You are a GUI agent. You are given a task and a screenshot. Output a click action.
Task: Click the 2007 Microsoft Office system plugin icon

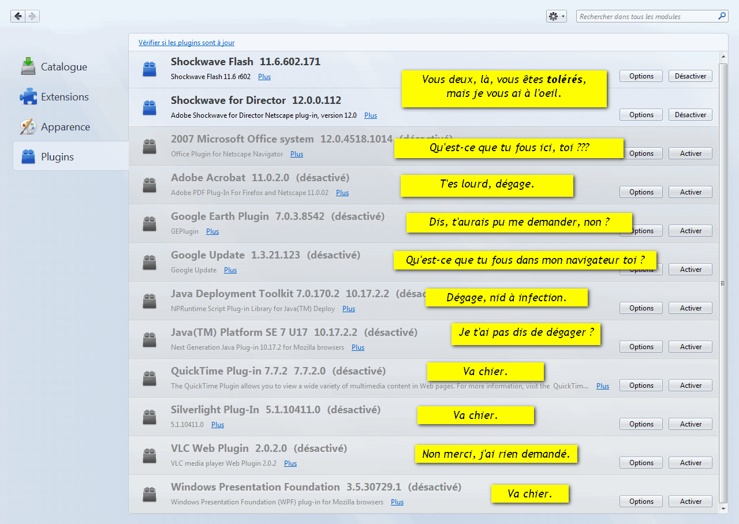click(150, 146)
